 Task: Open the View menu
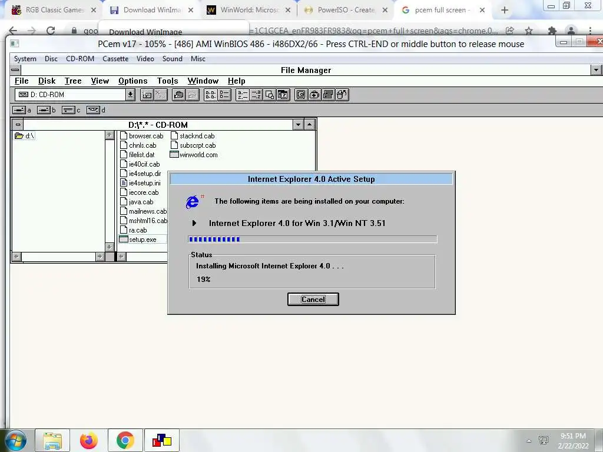tap(100, 81)
